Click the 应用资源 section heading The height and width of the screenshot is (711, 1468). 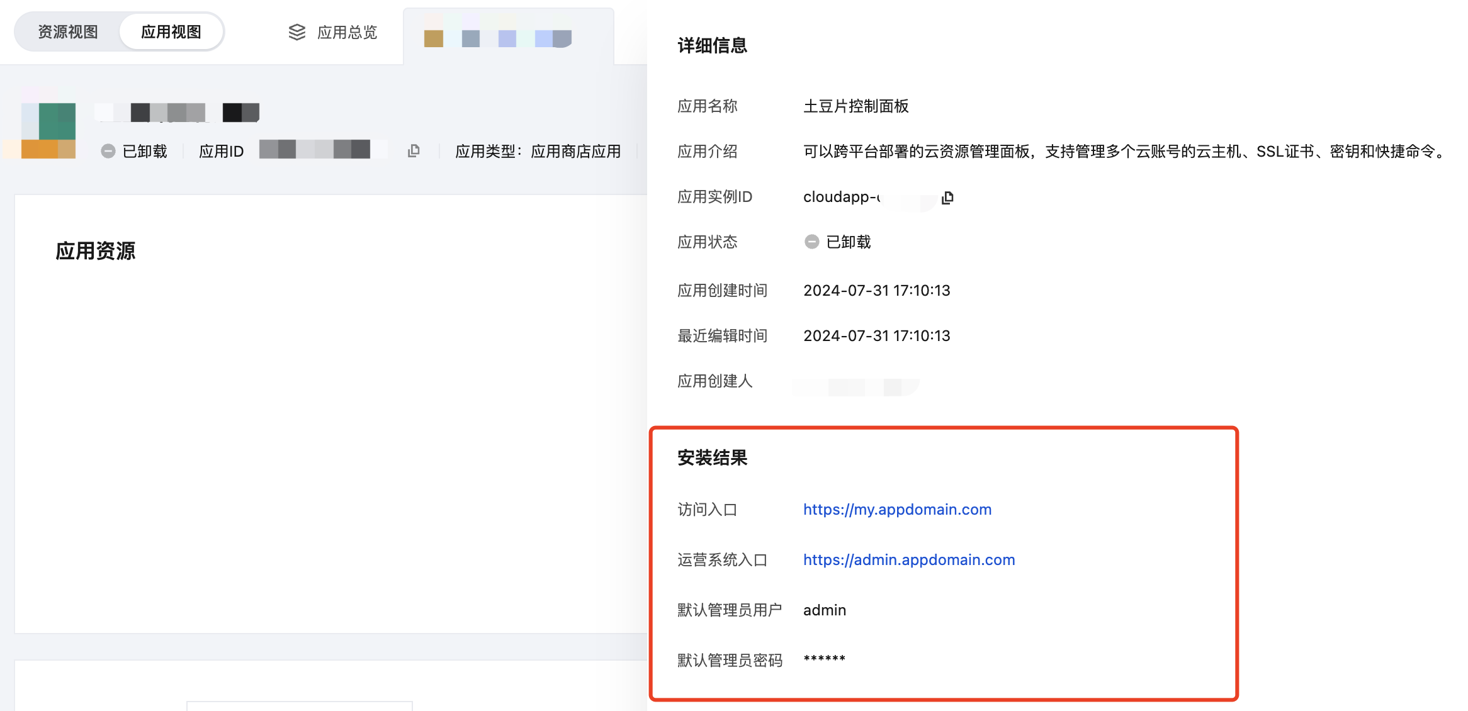(95, 251)
